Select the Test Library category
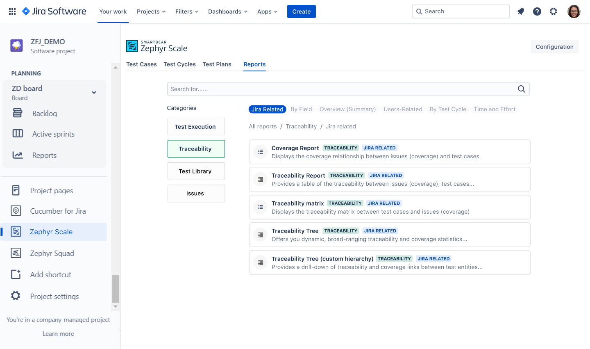This screenshot has width=590, height=349. coord(196,171)
